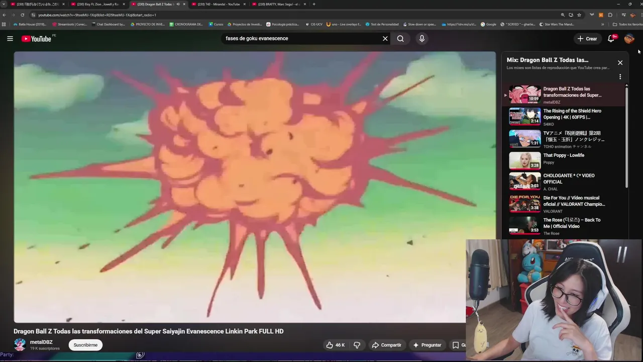643x362 pixels.
Task: Open the Cursos bookmark
Action: point(216,24)
